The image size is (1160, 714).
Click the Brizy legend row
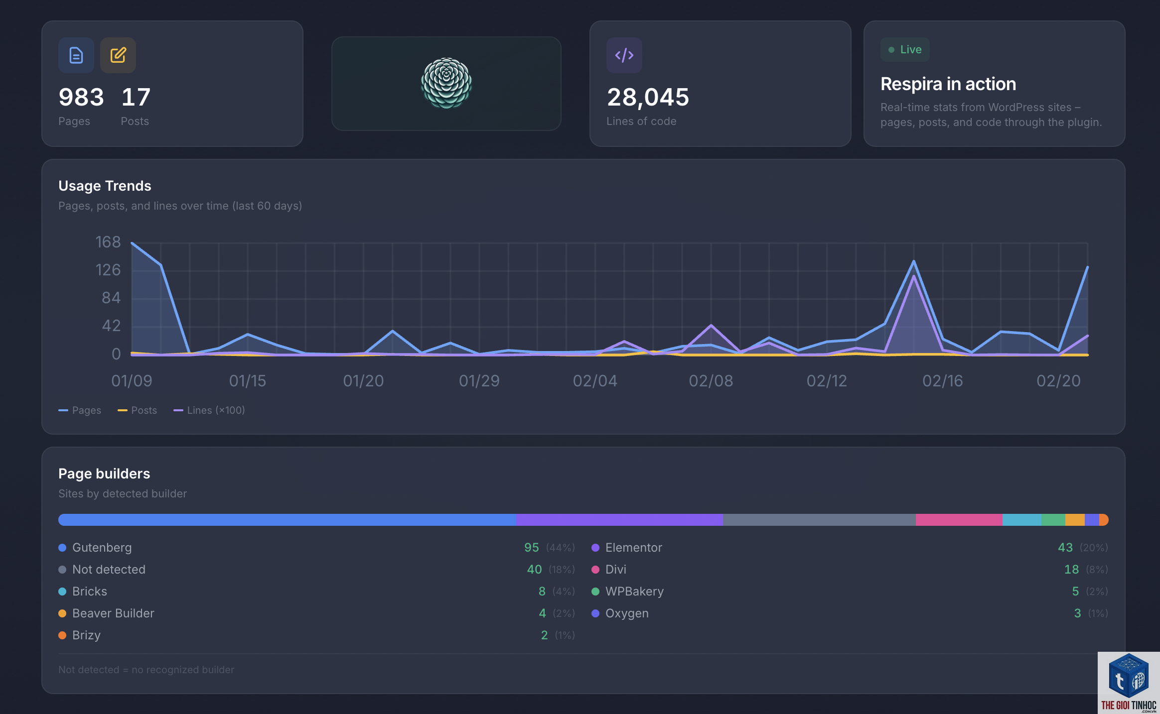click(317, 635)
